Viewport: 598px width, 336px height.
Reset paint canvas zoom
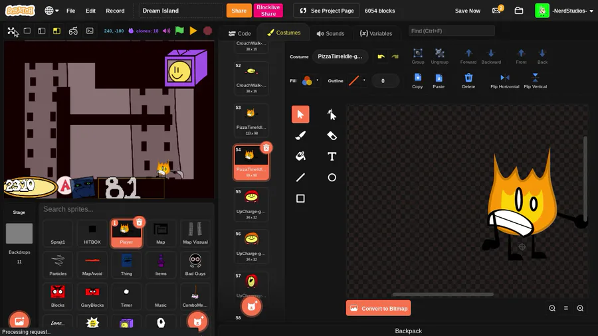[566, 308]
